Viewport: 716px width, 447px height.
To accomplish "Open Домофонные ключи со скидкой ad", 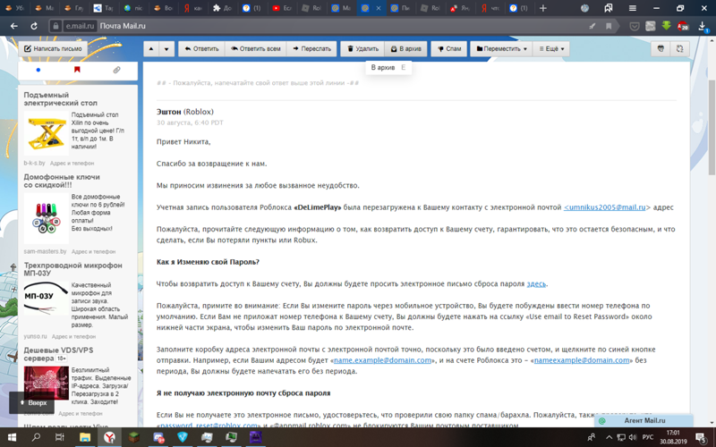I will [62, 181].
